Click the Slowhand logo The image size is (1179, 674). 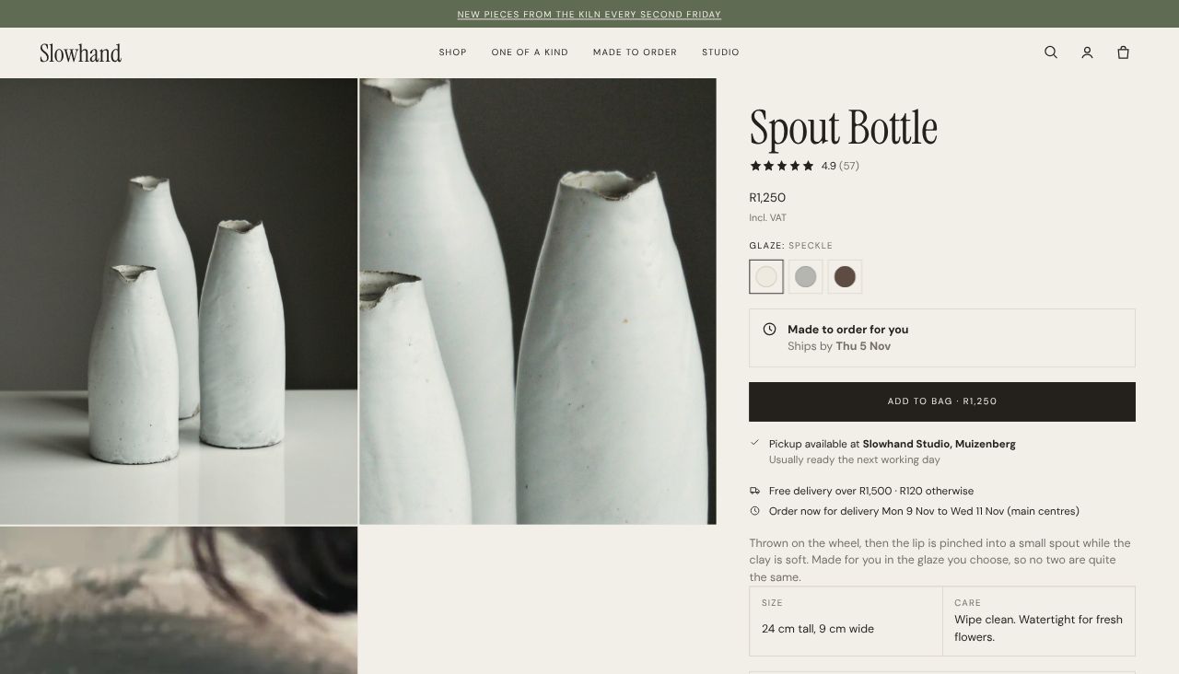[80, 52]
